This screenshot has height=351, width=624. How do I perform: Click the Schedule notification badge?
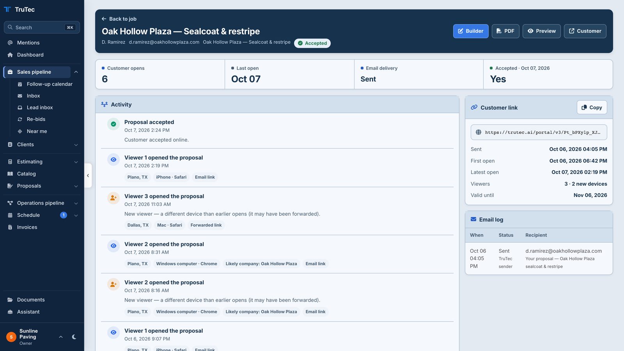[x=64, y=215]
